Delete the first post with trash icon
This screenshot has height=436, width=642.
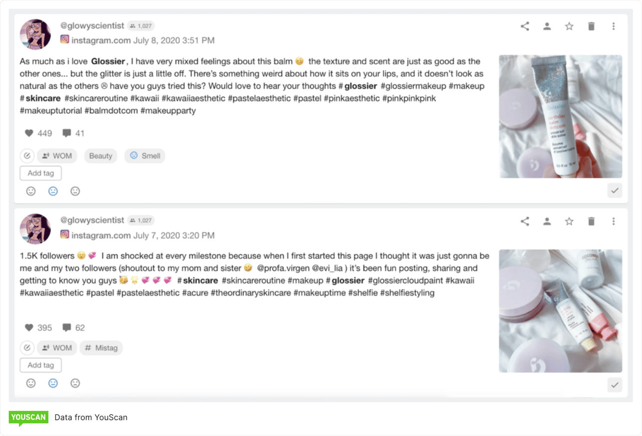coord(591,27)
